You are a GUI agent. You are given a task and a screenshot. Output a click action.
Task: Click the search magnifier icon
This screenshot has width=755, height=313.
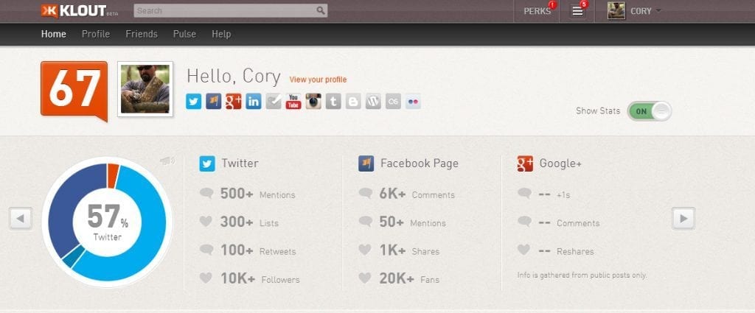pyautogui.click(x=321, y=10)
